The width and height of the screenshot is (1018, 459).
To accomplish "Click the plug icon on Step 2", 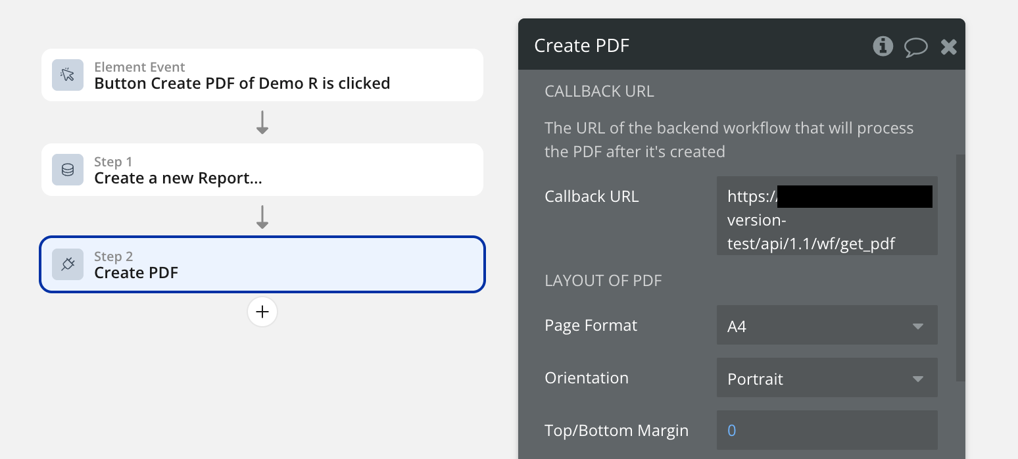I will point(68,264).
